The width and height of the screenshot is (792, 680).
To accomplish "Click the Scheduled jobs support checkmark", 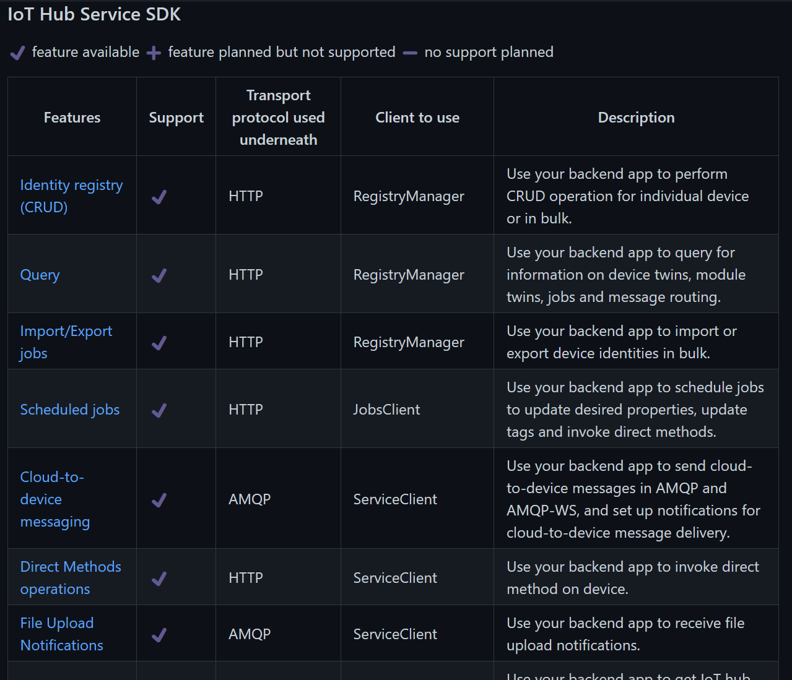I will click(x=159, y=410).
